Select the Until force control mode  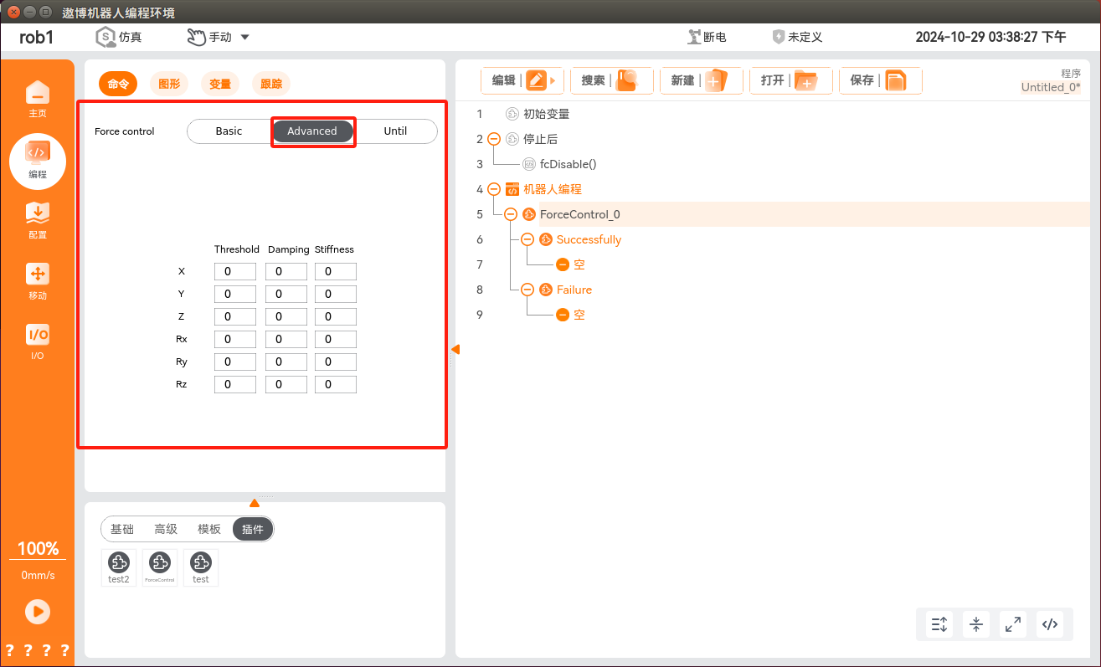[395, 131]
